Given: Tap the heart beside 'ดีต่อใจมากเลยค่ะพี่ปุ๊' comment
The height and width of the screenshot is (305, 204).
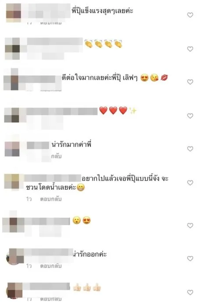Looking at the screenshot, I should click(190, 82).
